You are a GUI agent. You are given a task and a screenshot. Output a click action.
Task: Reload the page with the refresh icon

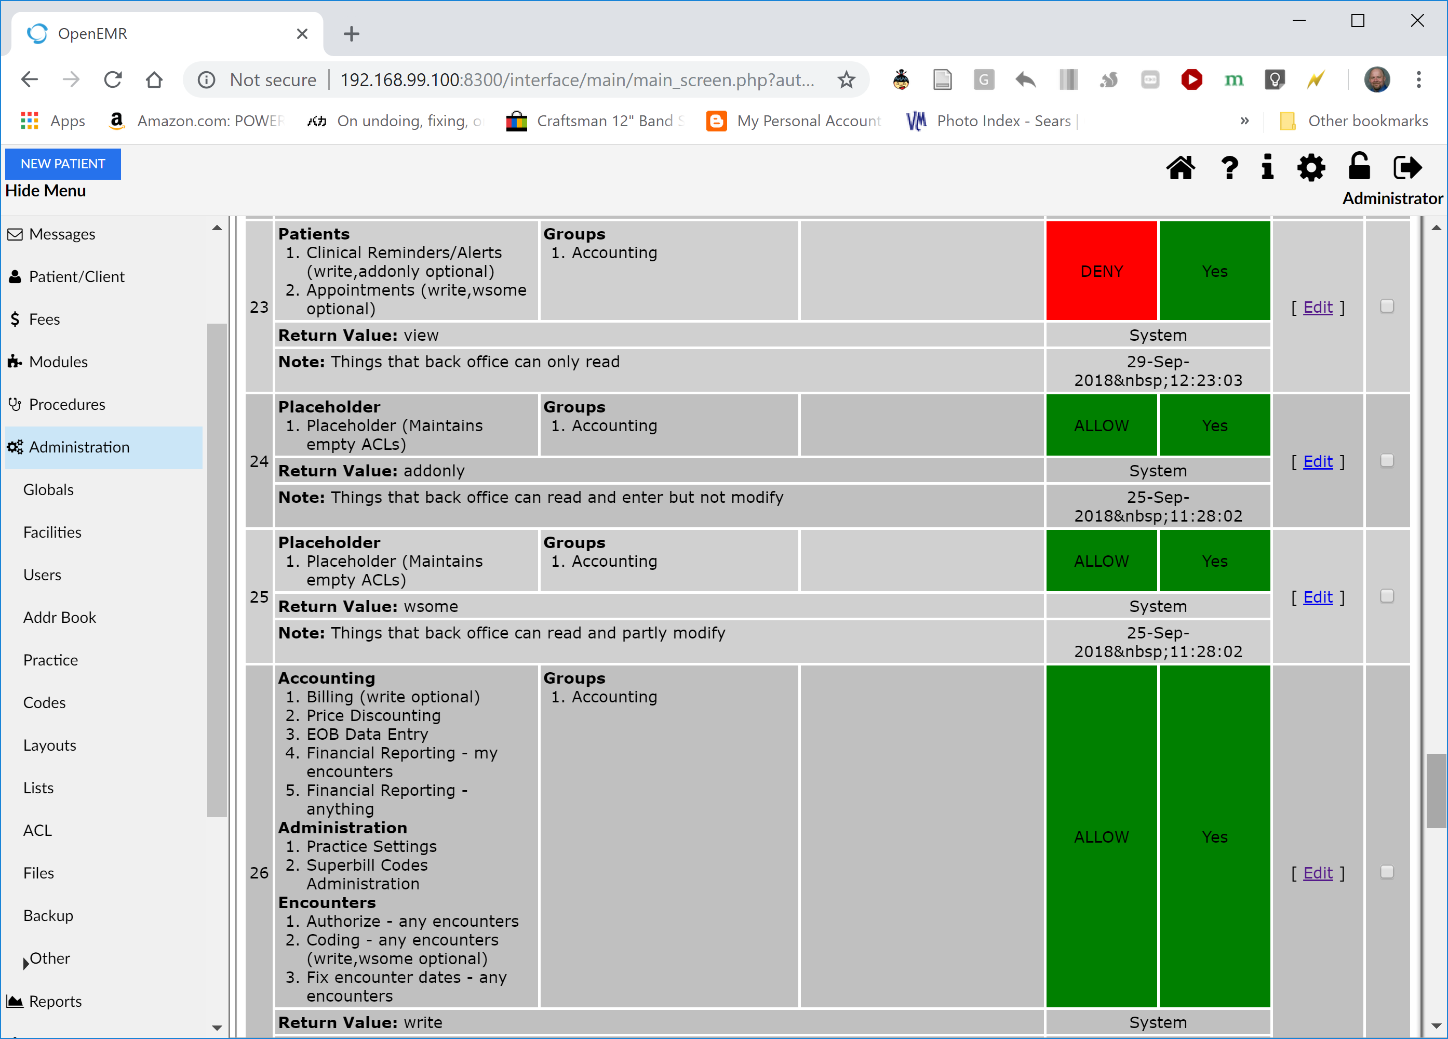tap(113, 80)
